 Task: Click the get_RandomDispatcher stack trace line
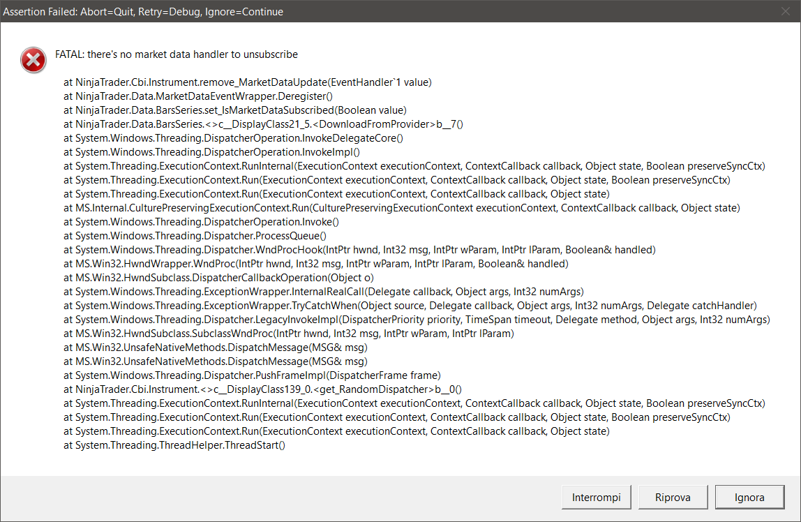pyautogui.click(x=263, y=389)
